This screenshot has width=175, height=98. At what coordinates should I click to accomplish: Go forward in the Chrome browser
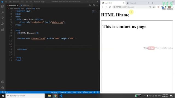pos(106,7)
